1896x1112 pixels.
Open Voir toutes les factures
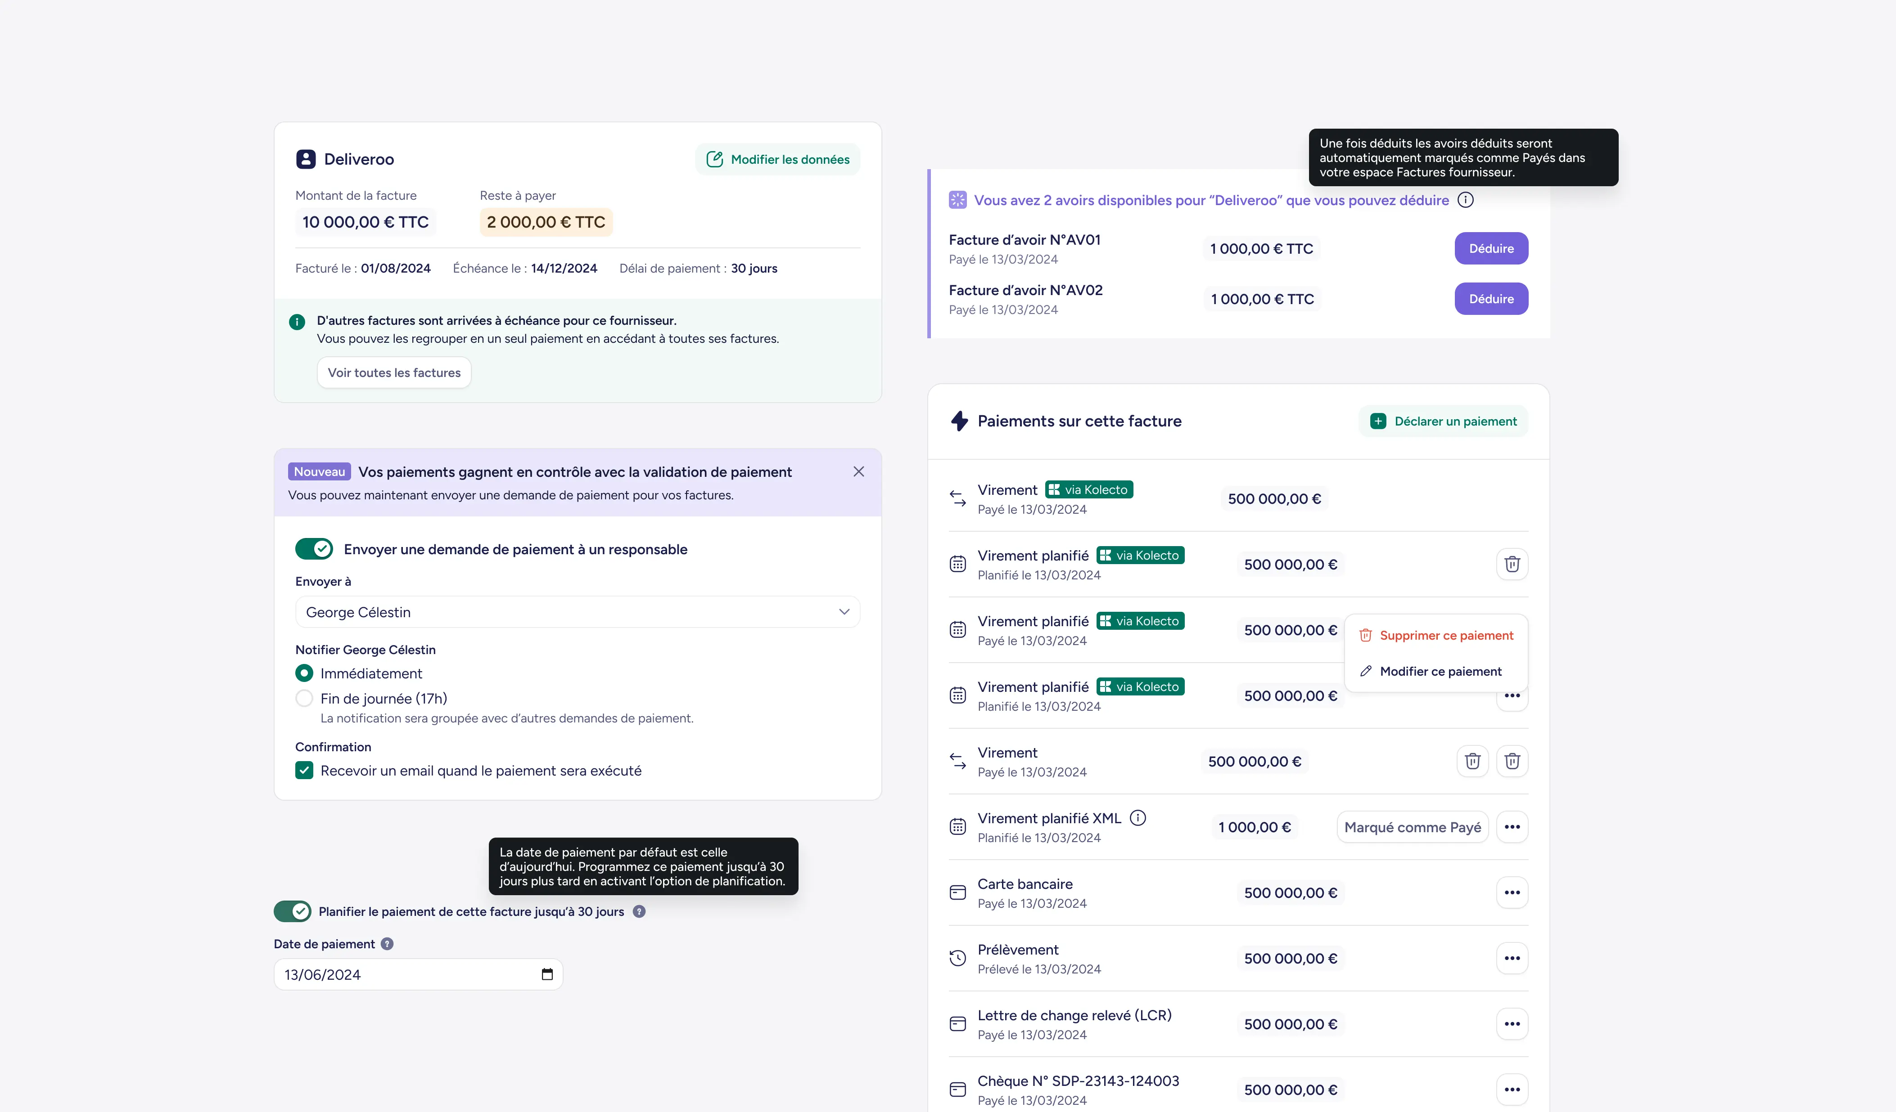coord(393,372)
